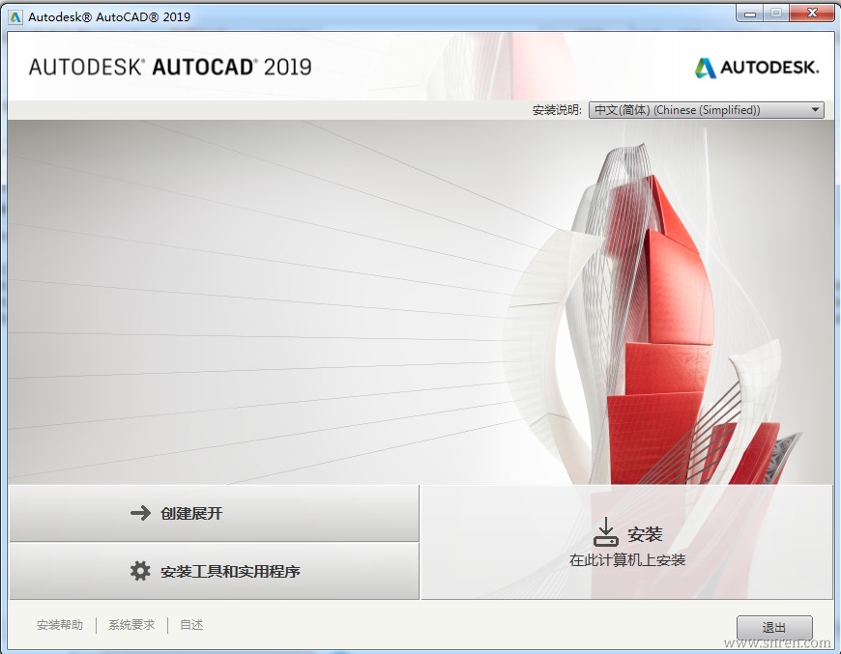Viewport: 841px width, 654px height.
Task: Close the AutoCAD 2019 installer window
Action: (811, 14)
